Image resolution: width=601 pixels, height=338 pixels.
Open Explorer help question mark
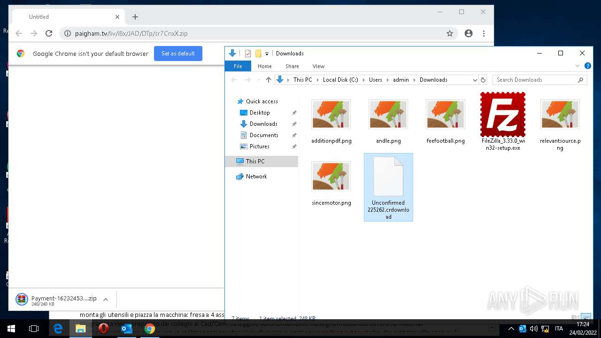pos(588,66)
